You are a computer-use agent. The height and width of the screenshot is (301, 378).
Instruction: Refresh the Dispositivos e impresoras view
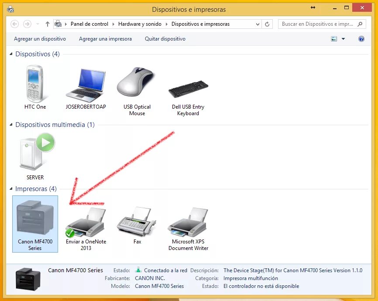click(267, 24)
